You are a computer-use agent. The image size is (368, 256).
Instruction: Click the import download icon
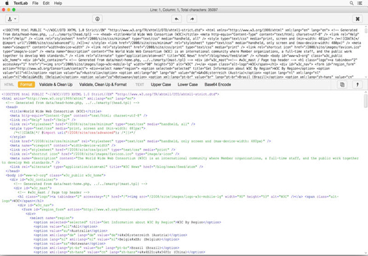(10, 19)
